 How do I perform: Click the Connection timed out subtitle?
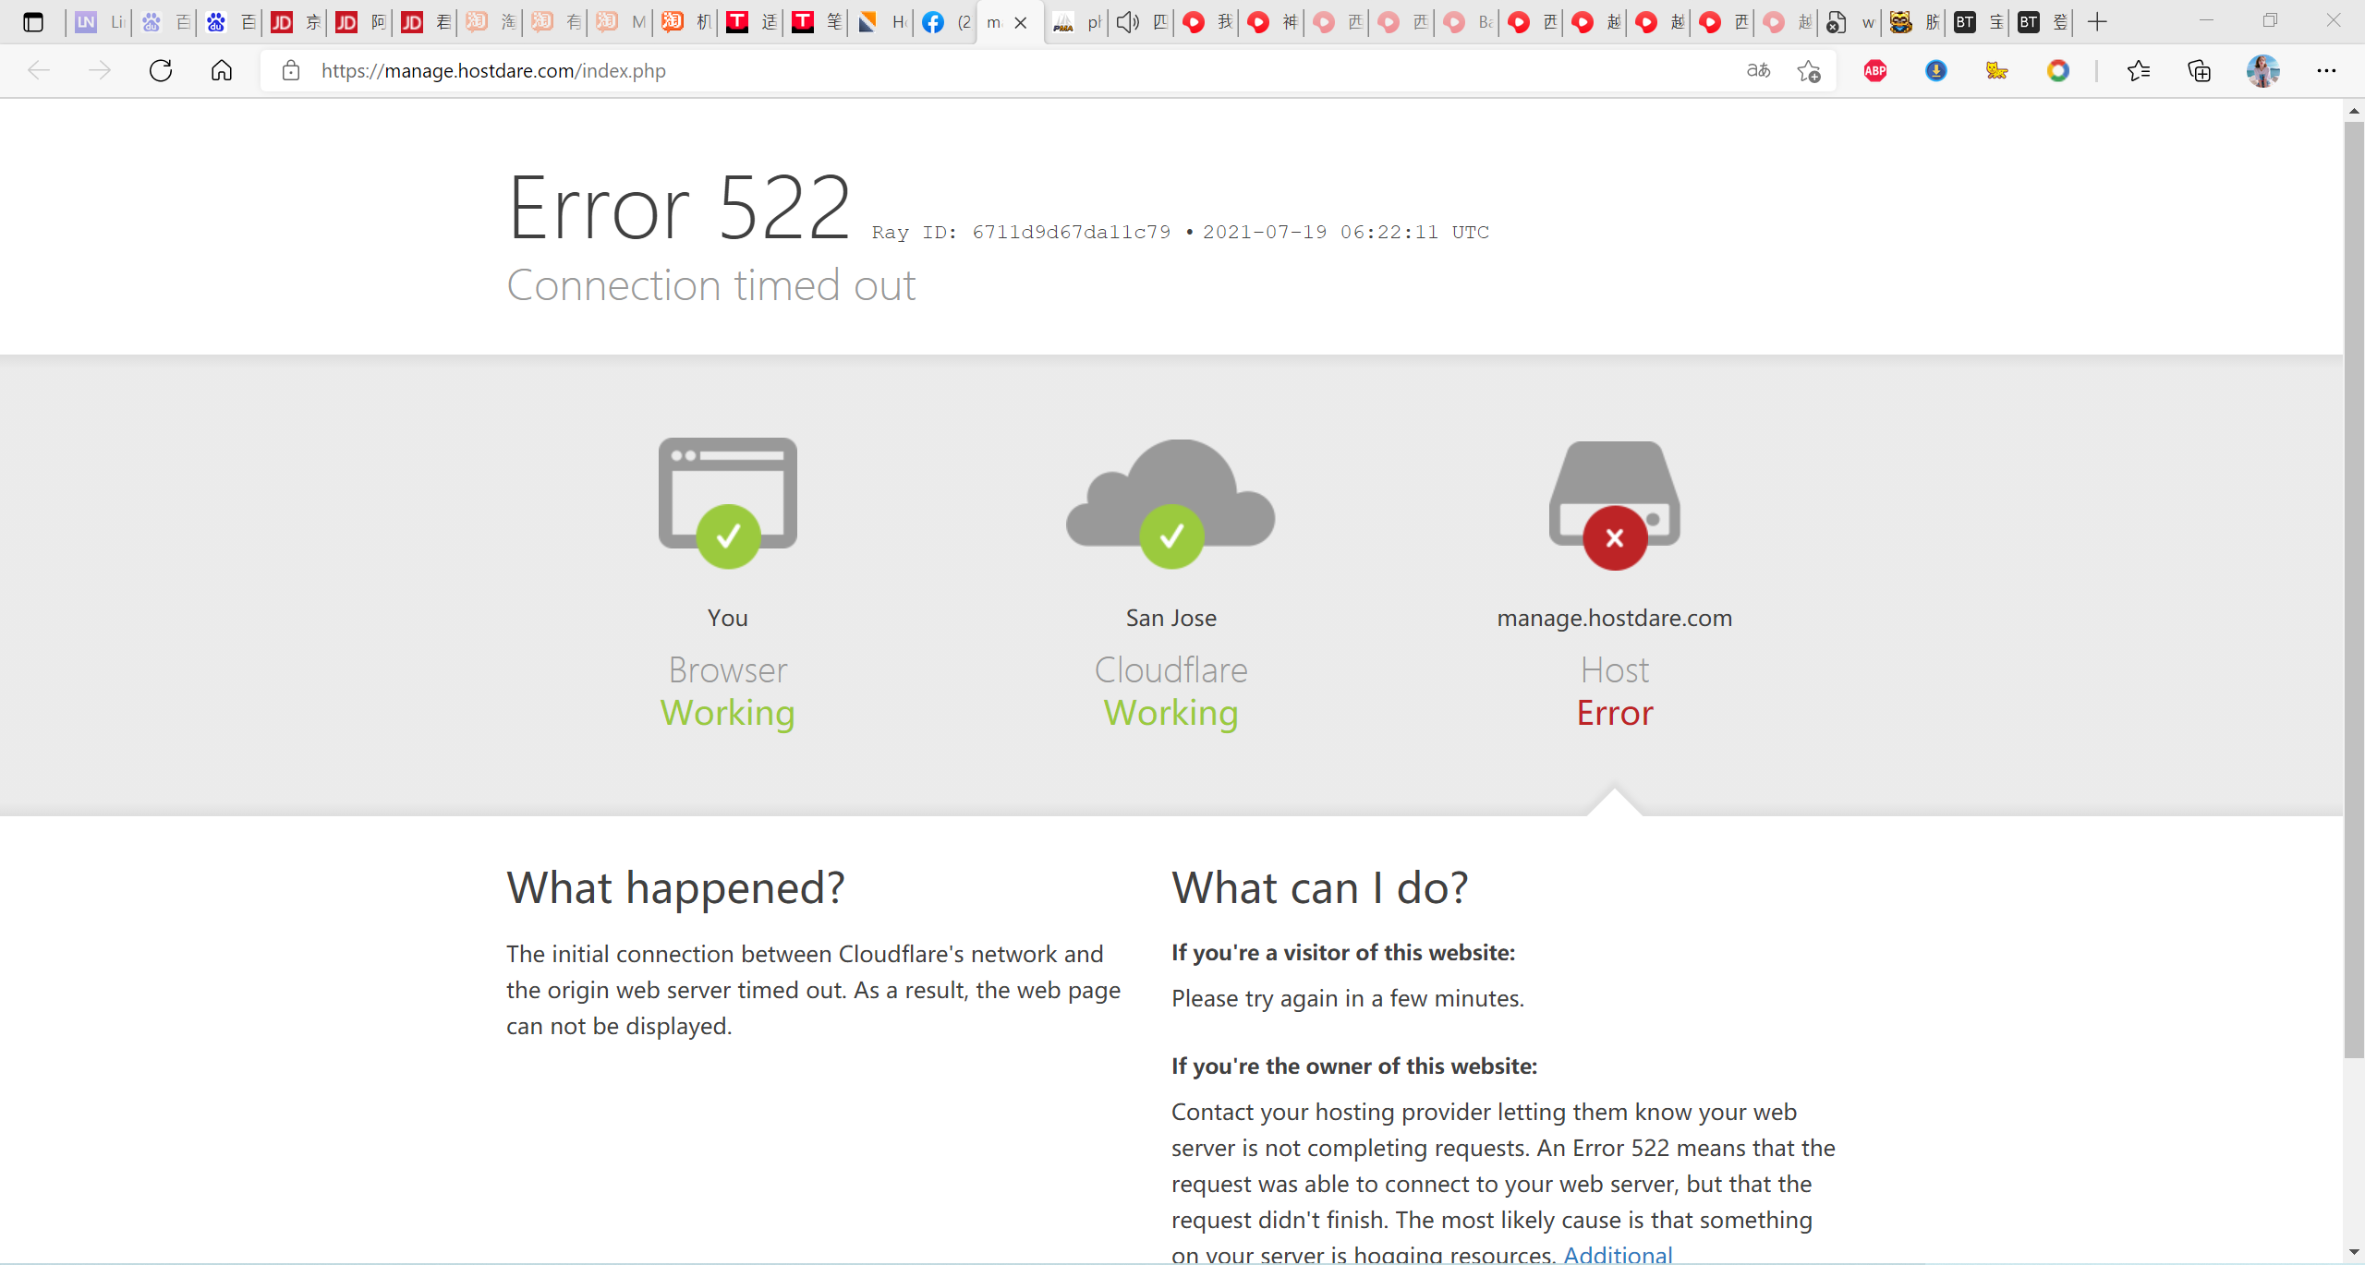point(711,285)
